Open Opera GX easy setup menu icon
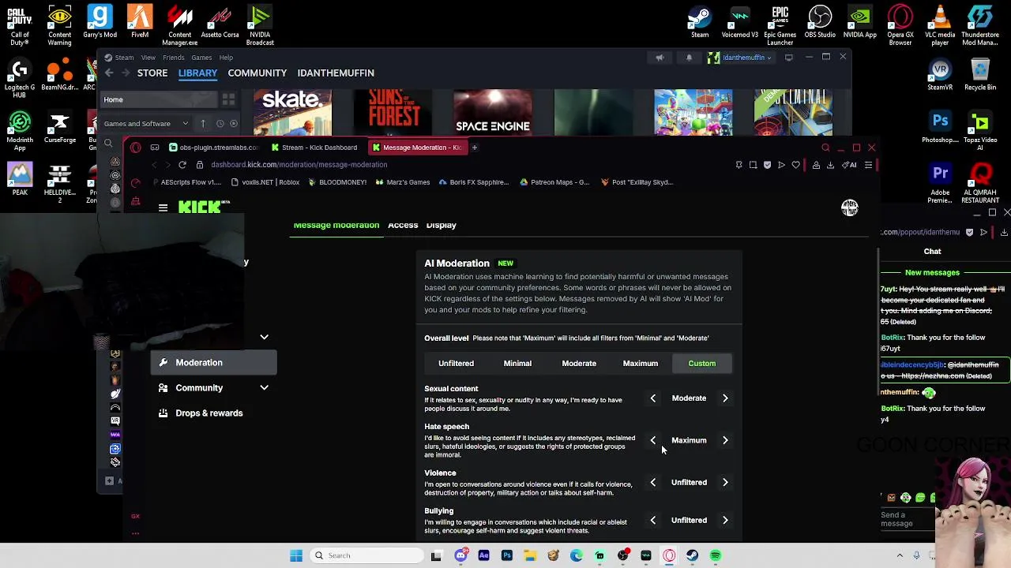This screenshot has height=568, width=1011. point(868,165)
